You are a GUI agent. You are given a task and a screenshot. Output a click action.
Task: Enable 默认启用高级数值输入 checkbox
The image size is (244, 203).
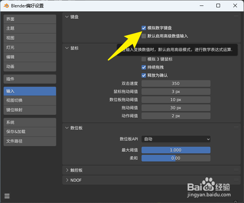(144, 36)
